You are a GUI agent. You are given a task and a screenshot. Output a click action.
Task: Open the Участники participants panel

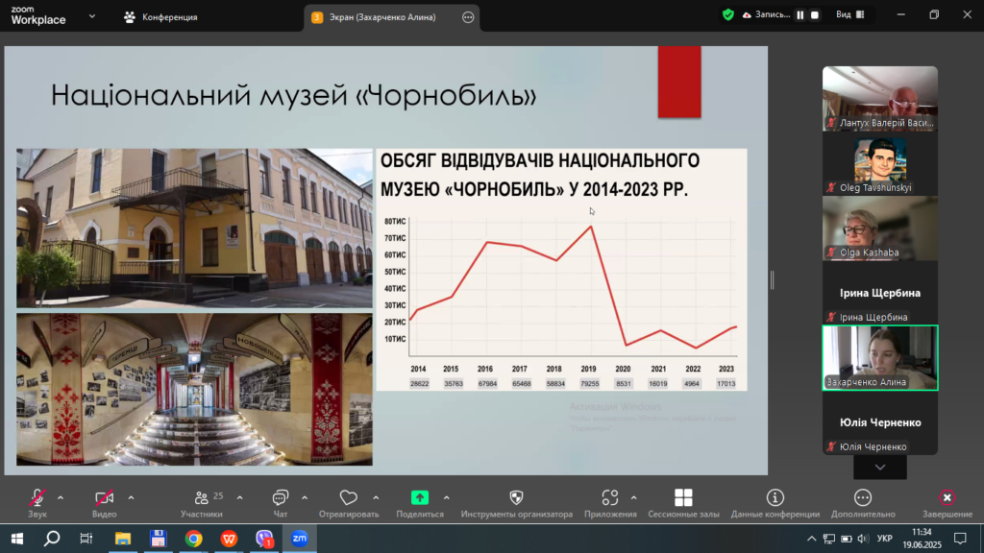coord(202,503)
